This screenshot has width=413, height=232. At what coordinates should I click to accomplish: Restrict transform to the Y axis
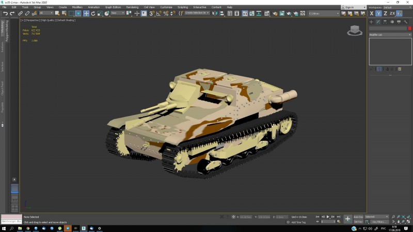click(x=378, y=13)
